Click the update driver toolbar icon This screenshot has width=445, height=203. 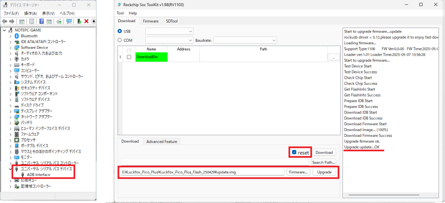(x=80, y=21)
